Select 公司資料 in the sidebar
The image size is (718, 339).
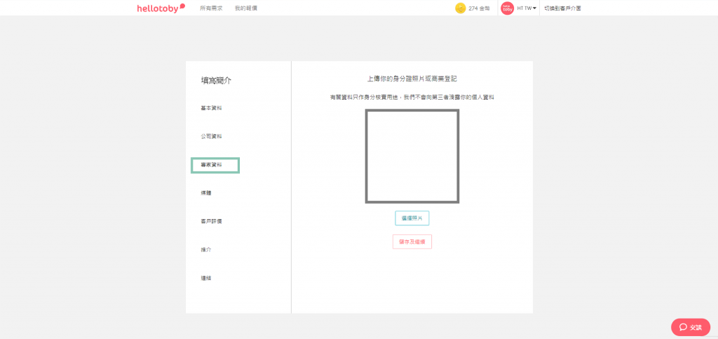211,136
